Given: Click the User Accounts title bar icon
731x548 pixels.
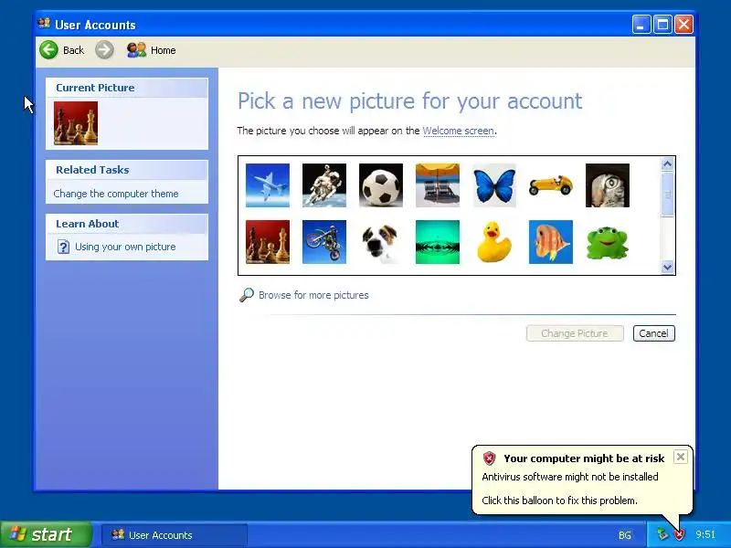Looking at the screenshot, I should (x=44, y=24).
